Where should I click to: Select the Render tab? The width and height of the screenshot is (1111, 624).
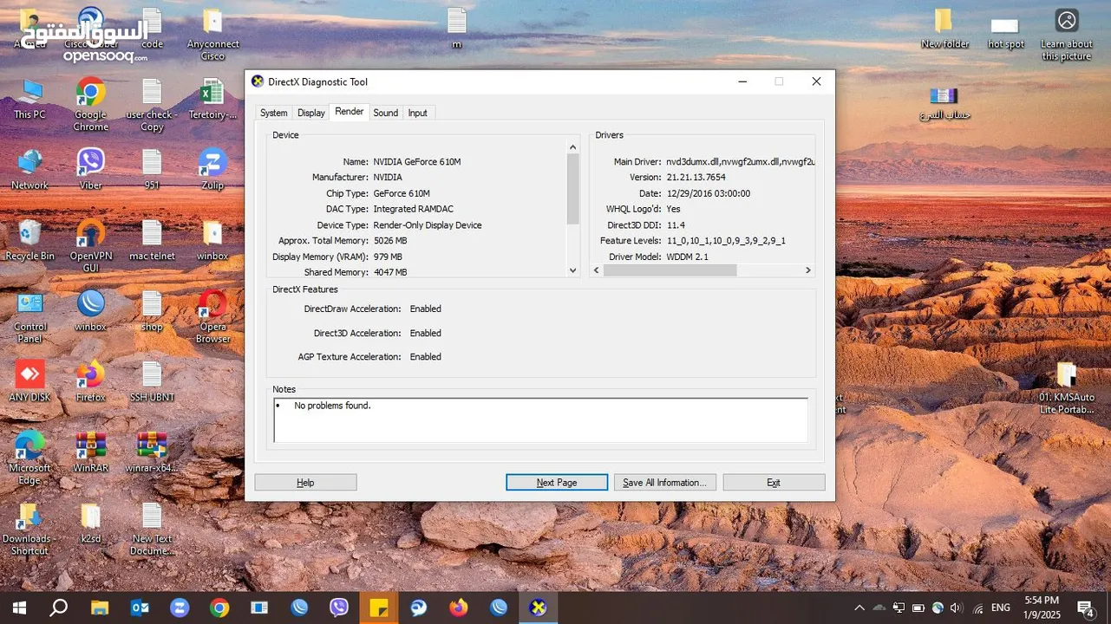(350, 112)
